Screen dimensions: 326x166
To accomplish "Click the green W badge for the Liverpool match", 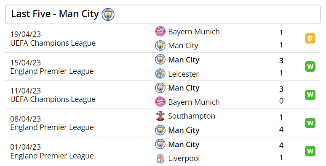I will (x=310, y=151).
